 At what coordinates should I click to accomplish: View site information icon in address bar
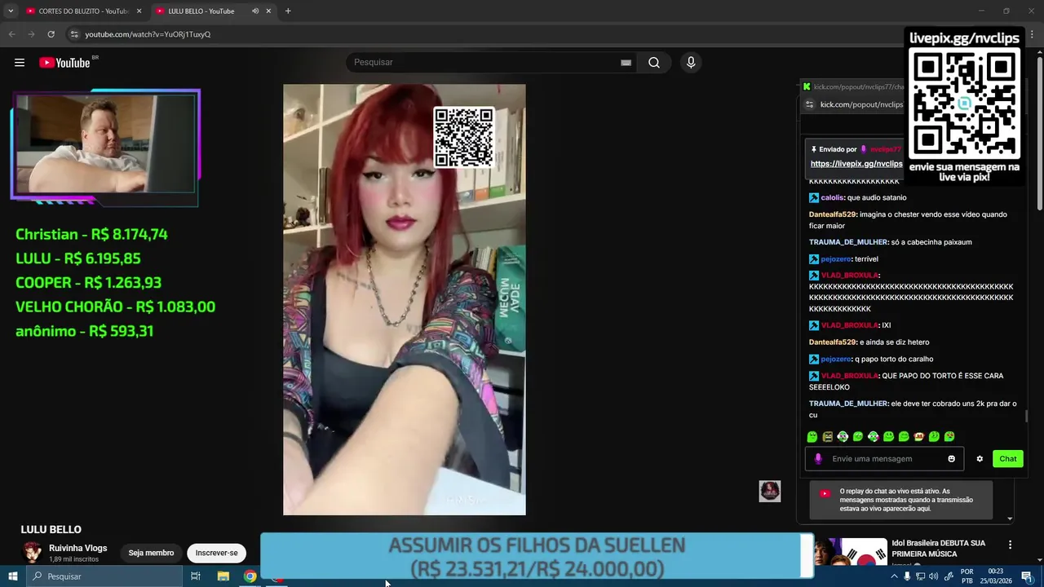click(x=74, y=34)
